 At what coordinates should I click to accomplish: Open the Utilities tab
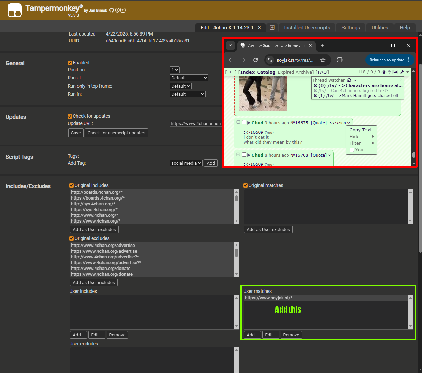point(380,28)
